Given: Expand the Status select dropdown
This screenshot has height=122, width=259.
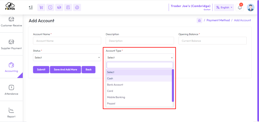Looking at the screenshot, I should [x=67, y=57].
